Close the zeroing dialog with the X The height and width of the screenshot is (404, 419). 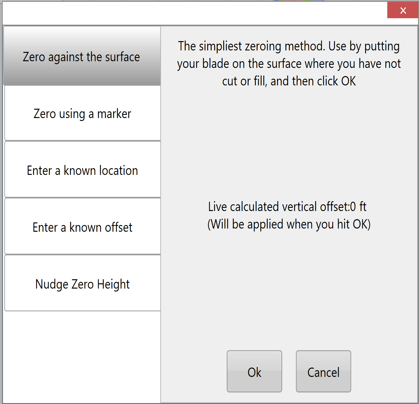click(x=403, y=10)
